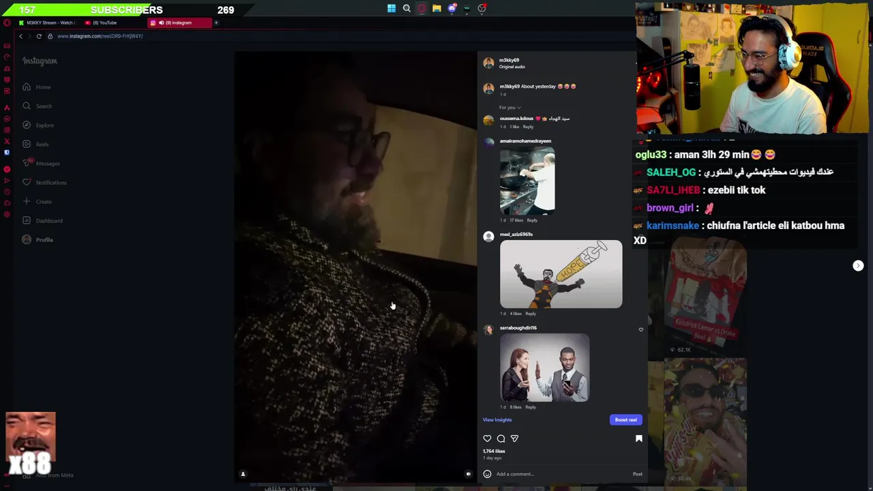Image resolution: width=873 pixels, height=491 pixels.
Task: Click the browser back arrow
Action: pos(20,36)
